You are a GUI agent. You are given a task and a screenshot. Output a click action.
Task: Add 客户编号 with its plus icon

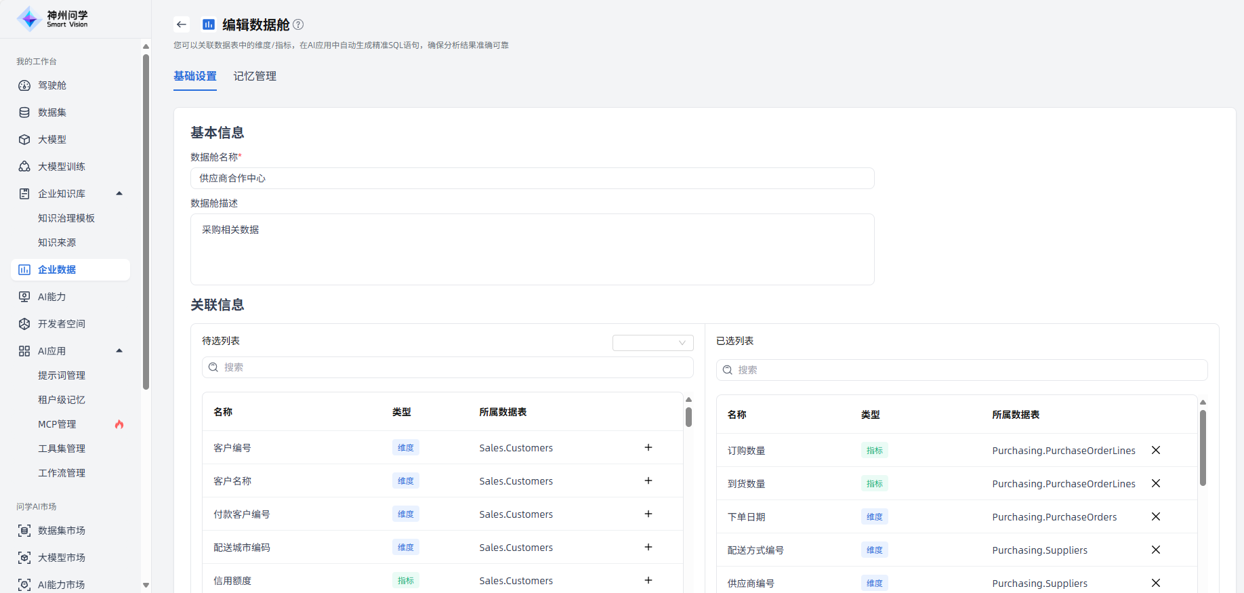click(648, 447)
